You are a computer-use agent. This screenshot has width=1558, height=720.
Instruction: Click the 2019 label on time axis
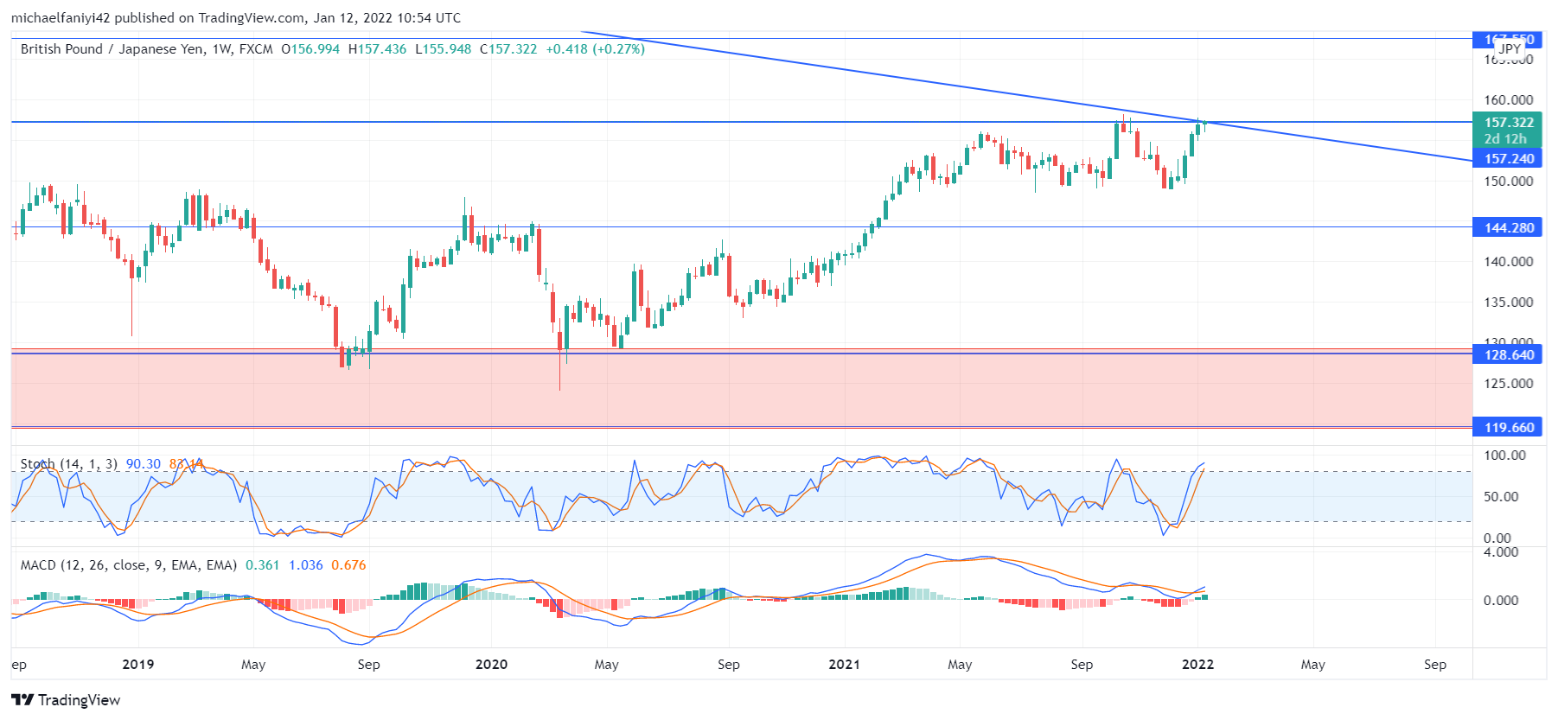click(x=138, y=665)
